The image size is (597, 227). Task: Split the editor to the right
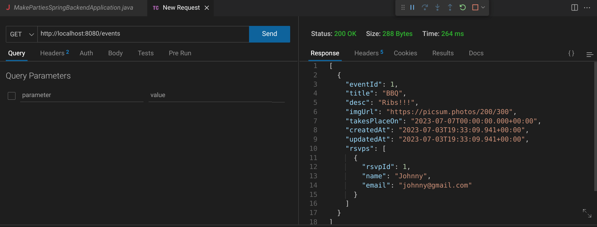pos(575,7)
